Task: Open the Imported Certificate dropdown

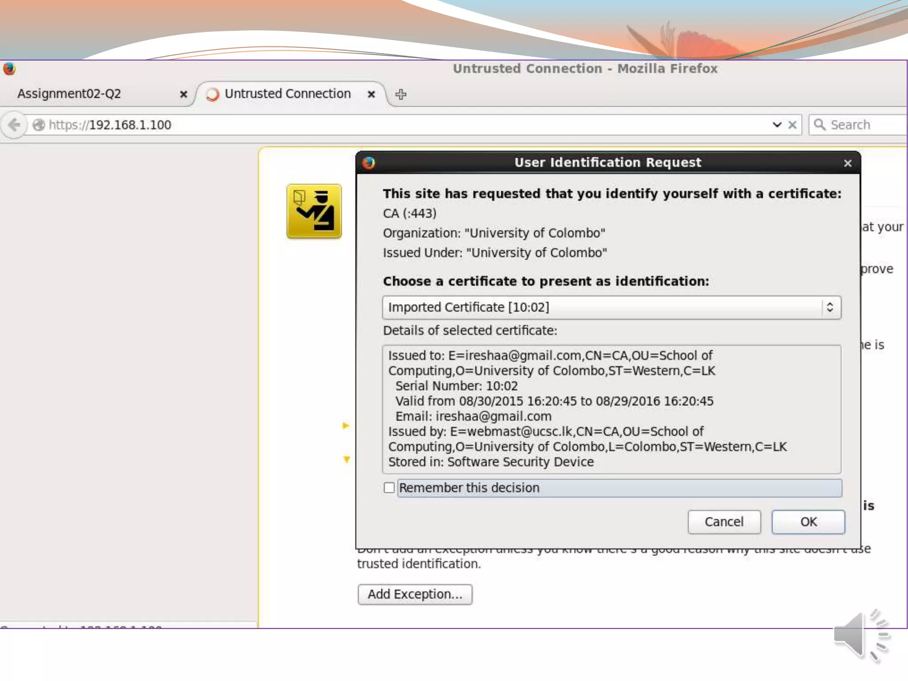Action: click(611, 307)
